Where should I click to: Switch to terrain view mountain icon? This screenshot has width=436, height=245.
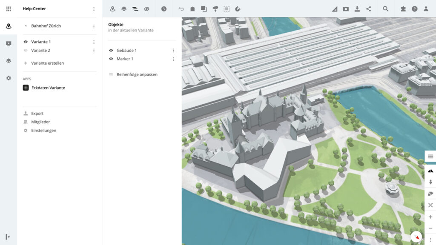click(x=430, y=171)
